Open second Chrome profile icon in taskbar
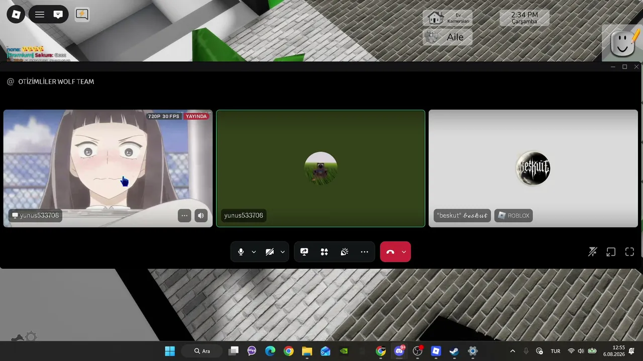 pyautogui.click(x=381, y=351)
